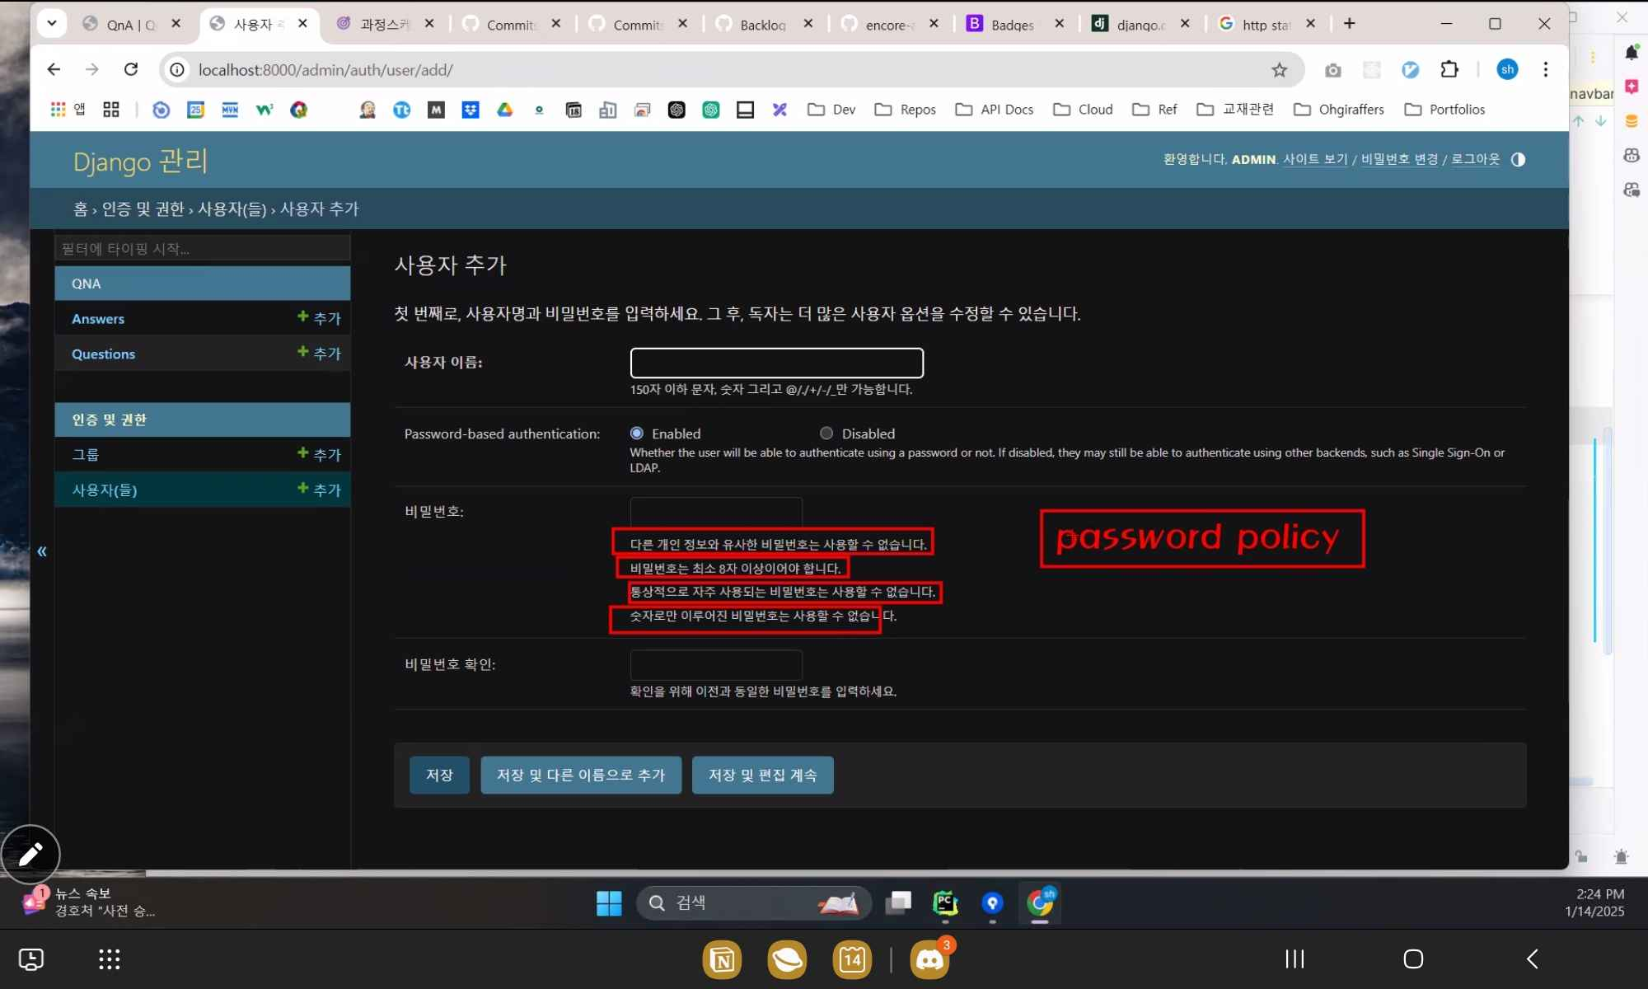Click the 로그아웃 logout link
The image size is (1648, 989).
pos(1475,160)
